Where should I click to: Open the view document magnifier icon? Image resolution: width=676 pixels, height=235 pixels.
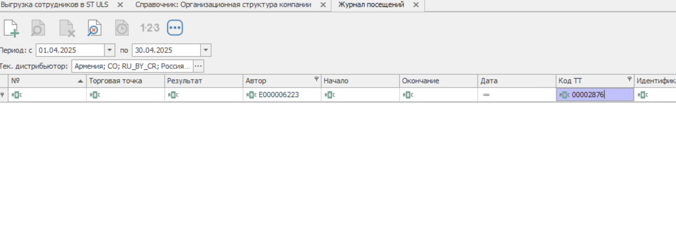[38, 28]
